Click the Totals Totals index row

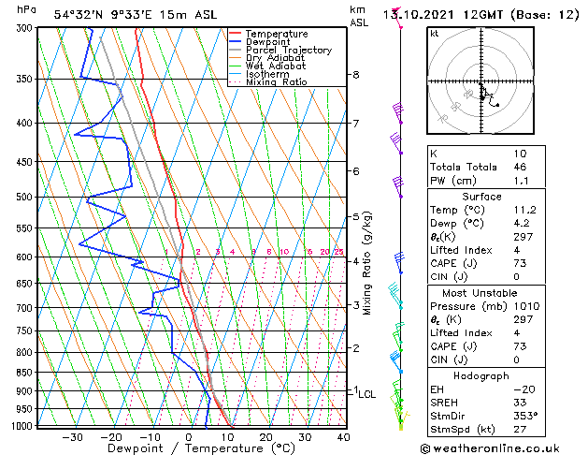click(x=486, y=167)
